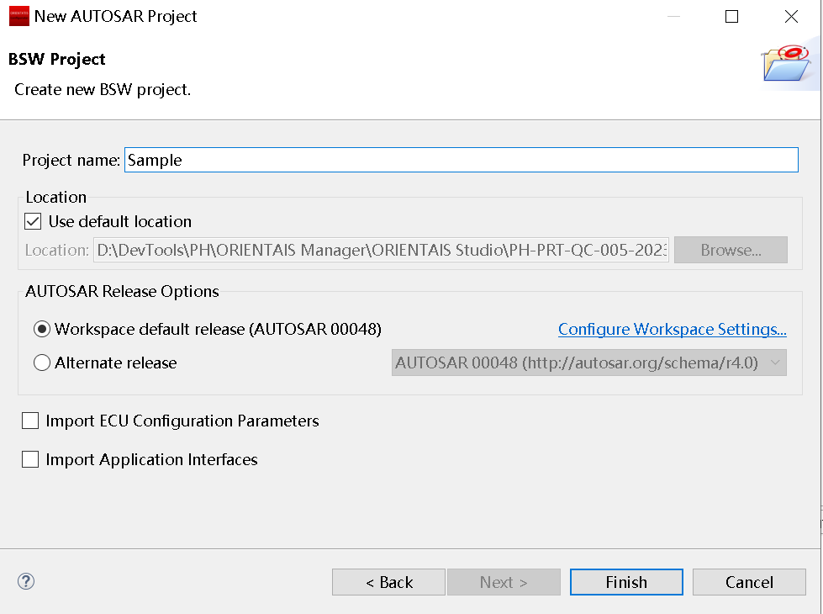Viewport: 823px width, 614px height.
Task: Open Configure Workspace Settings link
Action: [672, 329]
